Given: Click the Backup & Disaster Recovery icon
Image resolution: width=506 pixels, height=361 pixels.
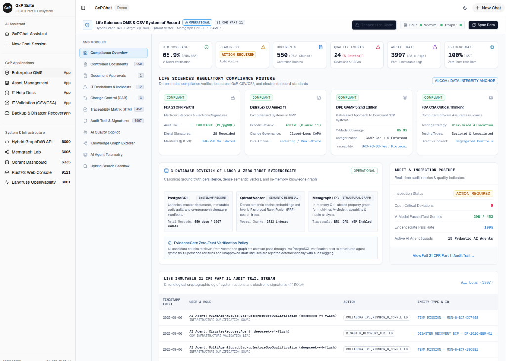Looking at the screenshot, I should 7,113.
